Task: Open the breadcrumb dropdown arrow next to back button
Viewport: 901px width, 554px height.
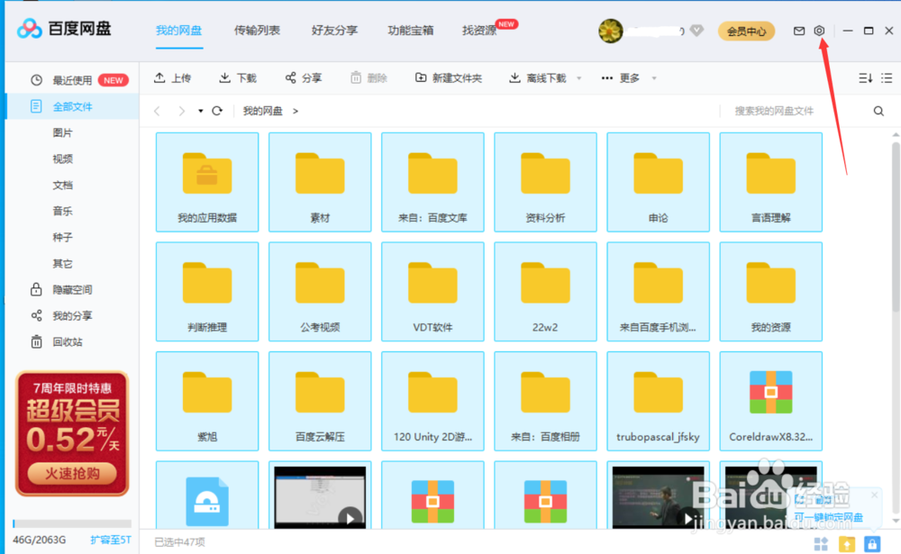Action: (x=200, y=111)
